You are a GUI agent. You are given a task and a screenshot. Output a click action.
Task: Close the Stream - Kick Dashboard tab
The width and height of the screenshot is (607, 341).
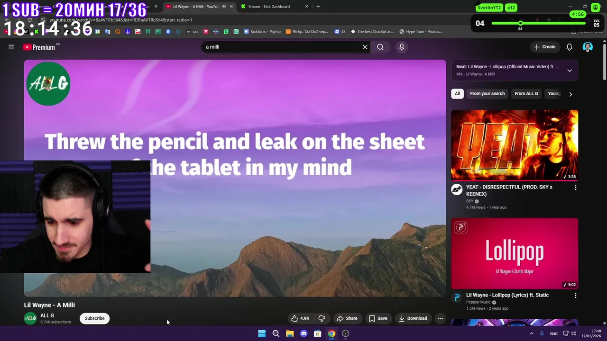[x=306, y=7]
